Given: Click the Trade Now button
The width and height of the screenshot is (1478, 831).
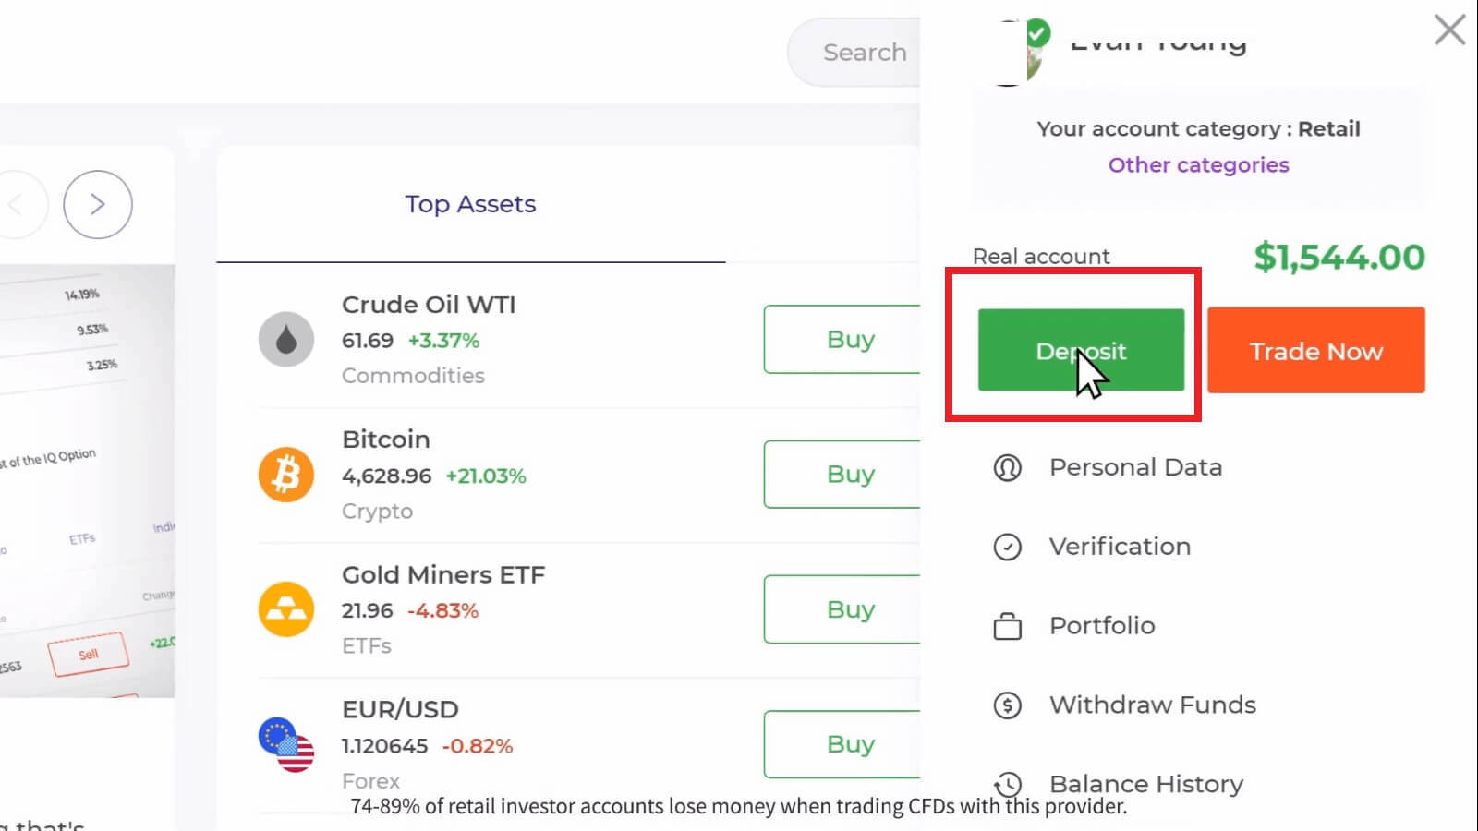Looking at the screenshot, I should point(1315,350).
